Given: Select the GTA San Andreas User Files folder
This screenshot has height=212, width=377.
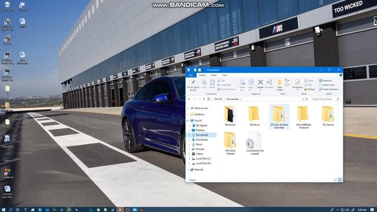Looking at the screenshot, I should [279, 117].
